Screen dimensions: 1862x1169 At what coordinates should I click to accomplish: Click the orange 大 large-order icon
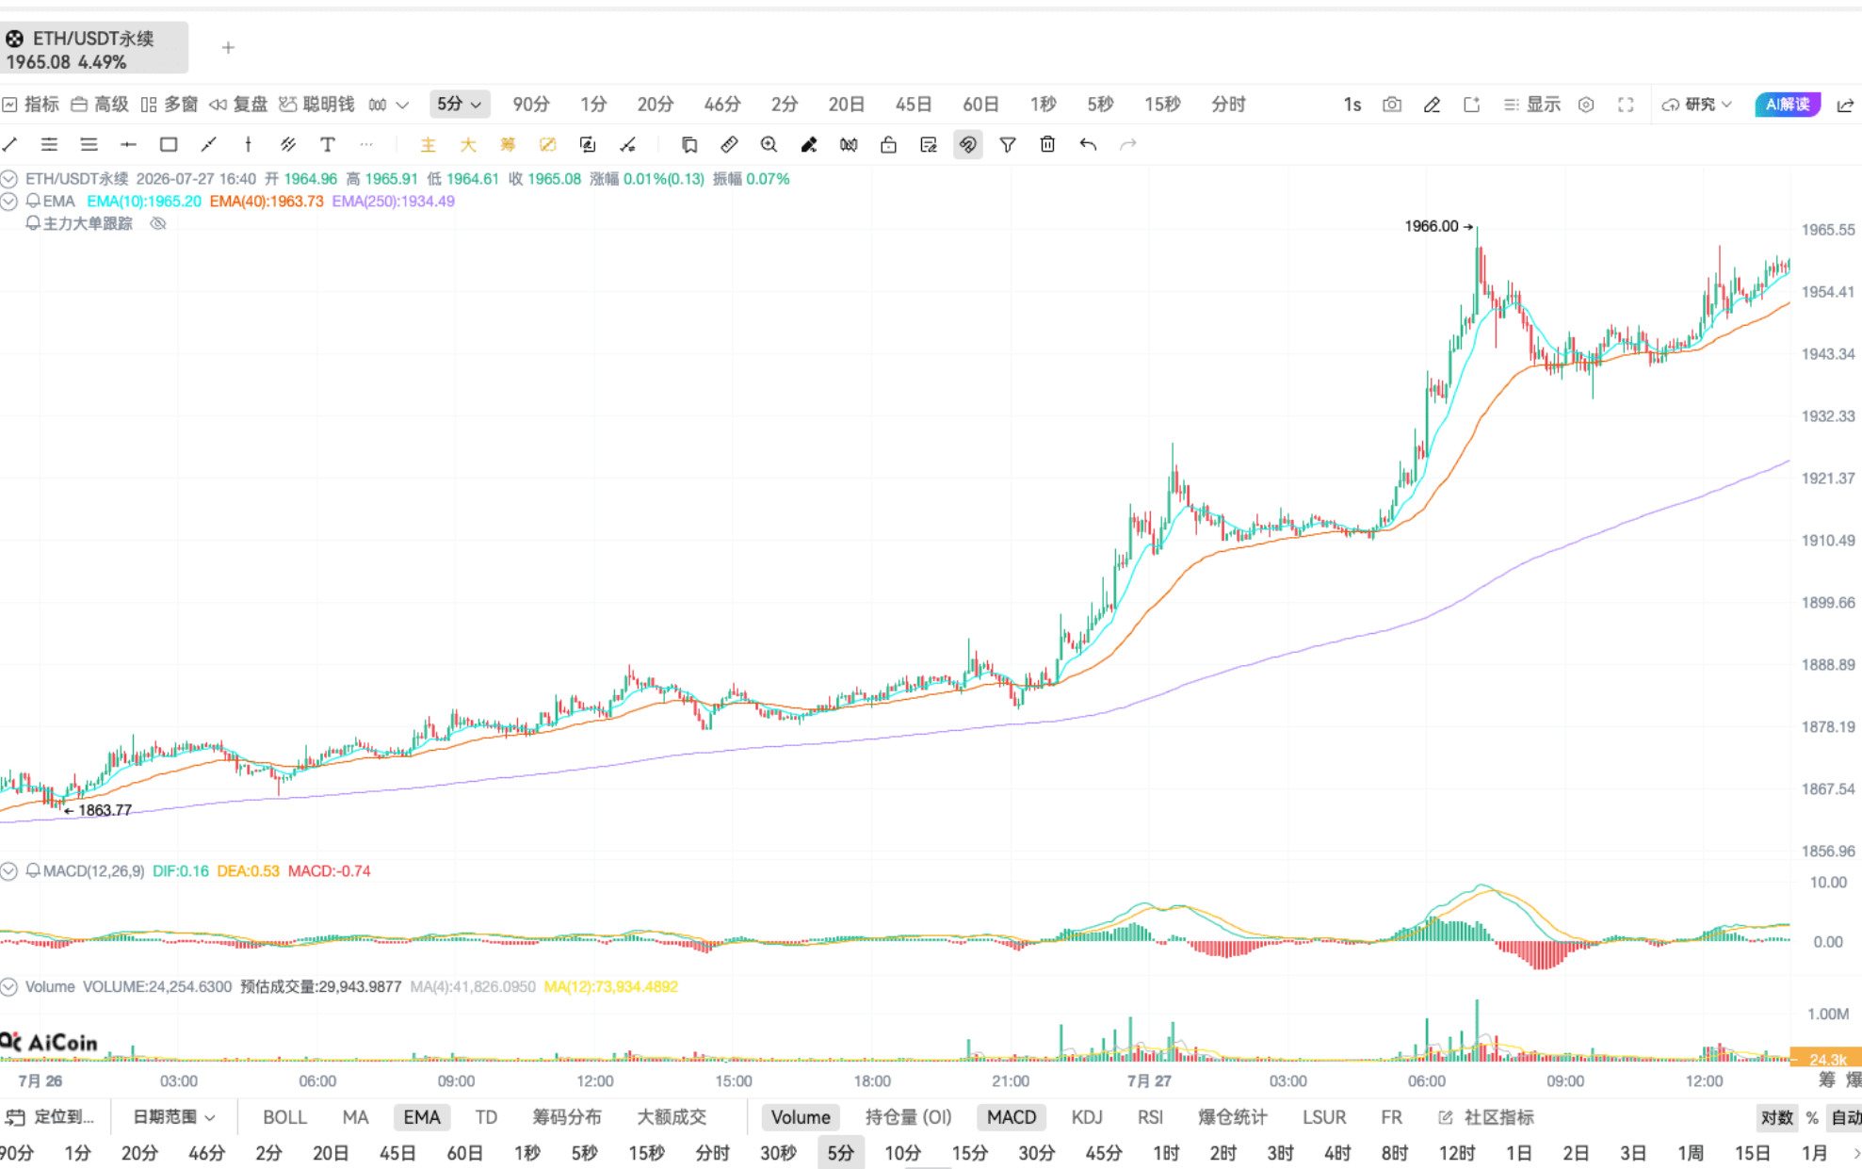[468, 144]
